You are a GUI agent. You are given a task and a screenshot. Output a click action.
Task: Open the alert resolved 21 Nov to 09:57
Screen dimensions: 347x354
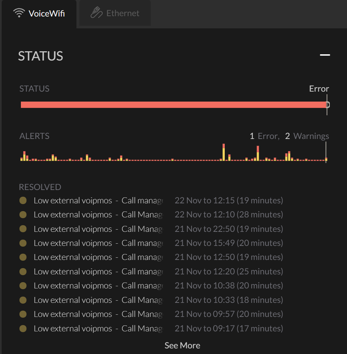[151, 314]
